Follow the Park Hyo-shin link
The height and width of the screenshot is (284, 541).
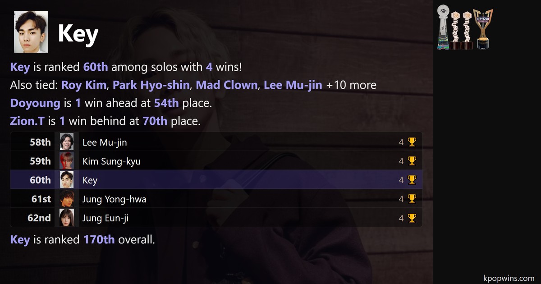(x=151, y=85)
